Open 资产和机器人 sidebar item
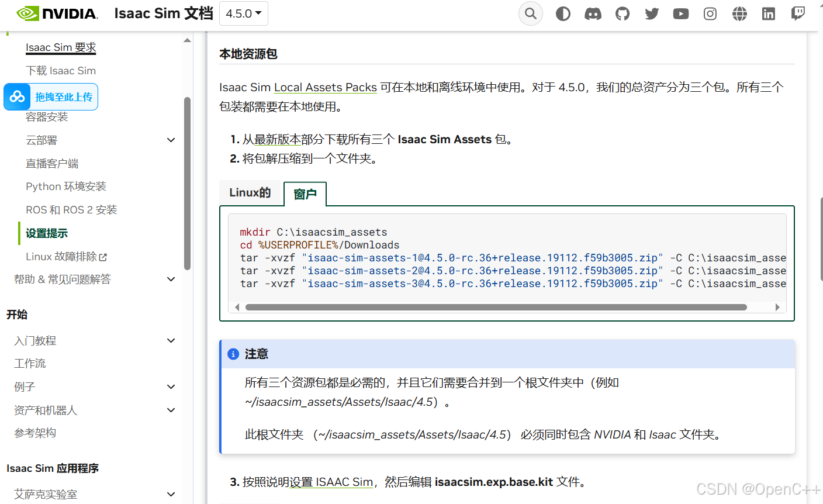Image resolution: width=823 pixels, height=504 pixels. [x=46, y=410]
